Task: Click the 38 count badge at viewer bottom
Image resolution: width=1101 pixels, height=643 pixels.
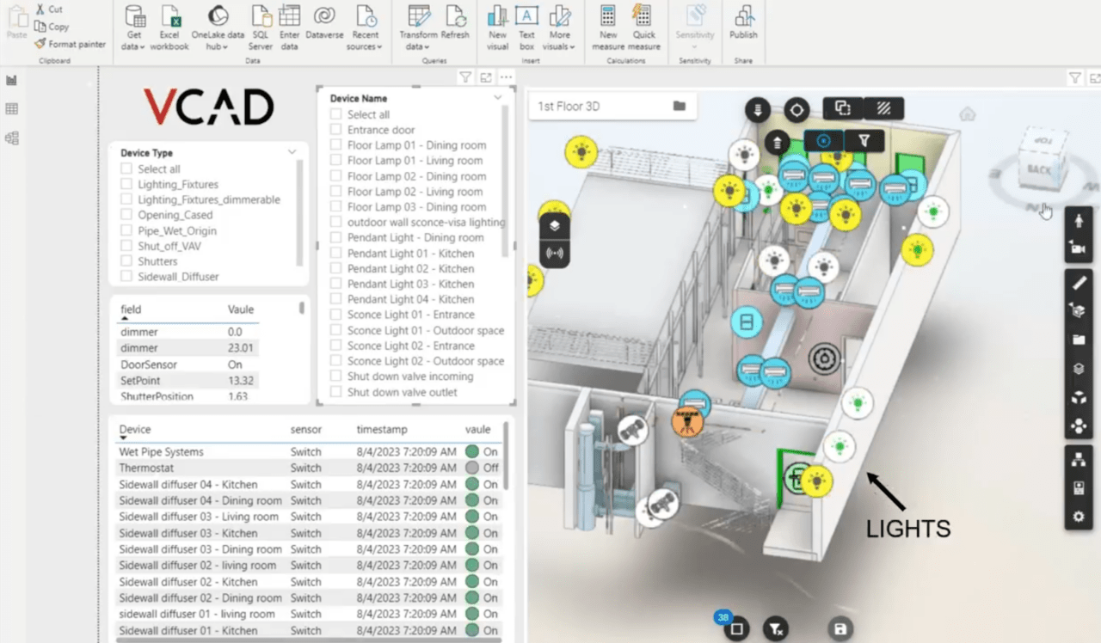Action: click(x=723, y=617)
